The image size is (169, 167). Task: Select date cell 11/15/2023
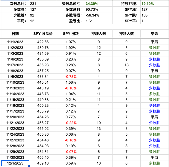[15, 100]
